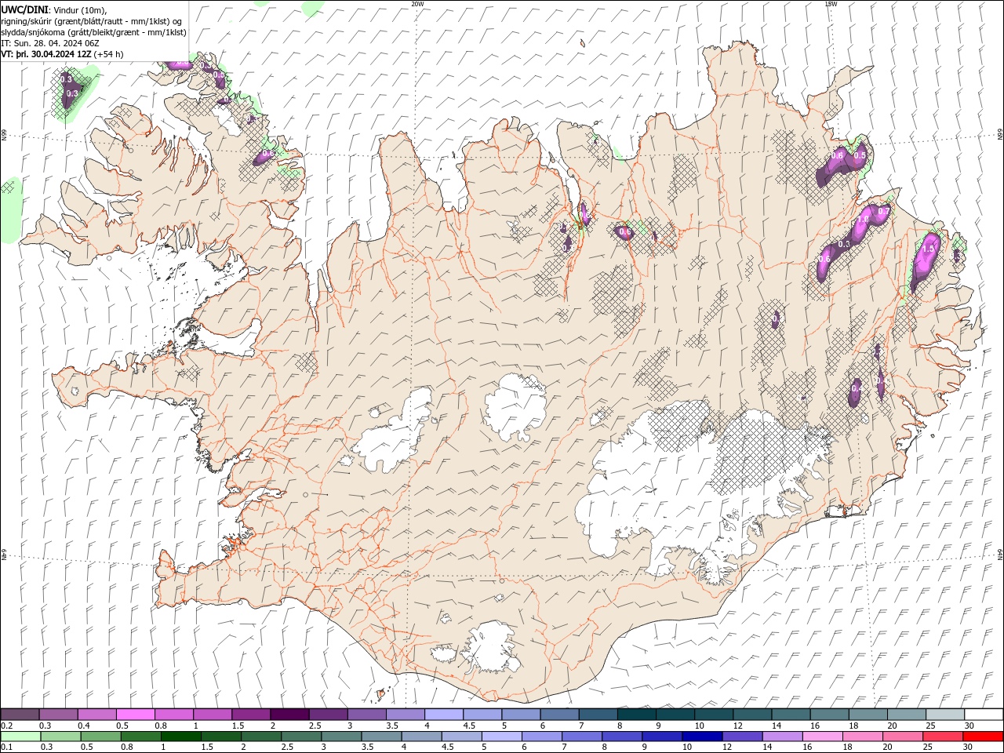Click the 1.5 precipitation value in east Iceland

(x=929, y=249)
